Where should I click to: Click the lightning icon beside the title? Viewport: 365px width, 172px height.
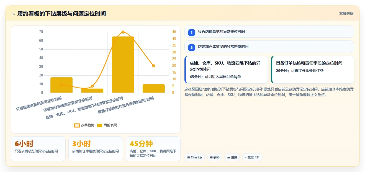(13, 14)
